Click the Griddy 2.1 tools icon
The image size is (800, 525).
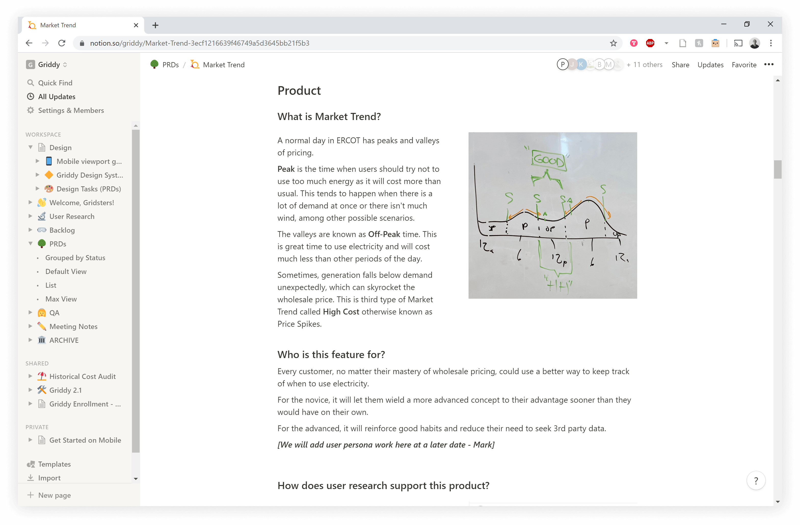42,390
